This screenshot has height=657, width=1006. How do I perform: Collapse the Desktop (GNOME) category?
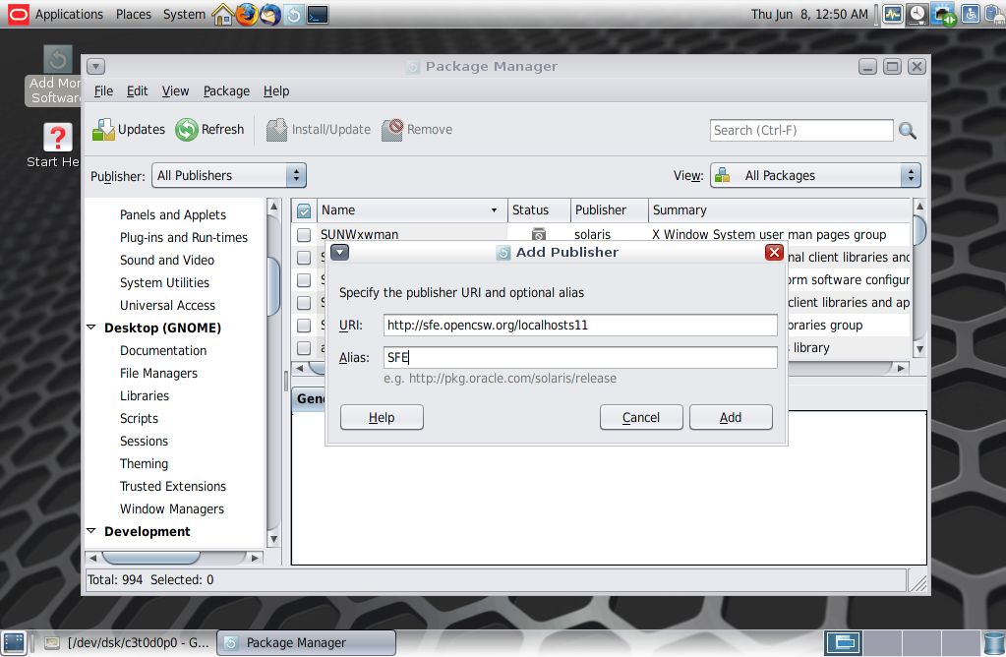91,328
